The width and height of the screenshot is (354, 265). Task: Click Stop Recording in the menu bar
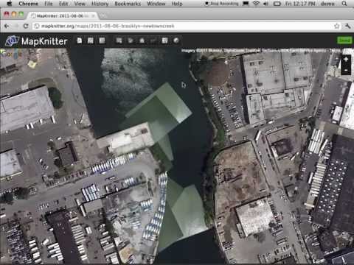click(x=222, y=4)
